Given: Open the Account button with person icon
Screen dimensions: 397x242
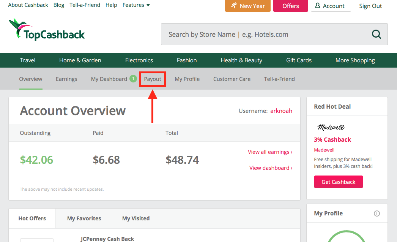Looking at the screenshot, I should 331,6.
